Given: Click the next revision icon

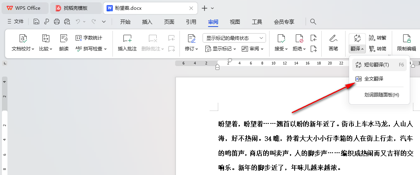Looking at the screenshot, I should click(x=313, y=49).
